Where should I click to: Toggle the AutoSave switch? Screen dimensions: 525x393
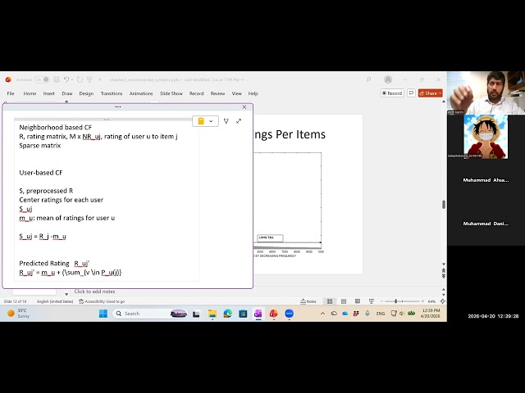(x=43, y=79)
